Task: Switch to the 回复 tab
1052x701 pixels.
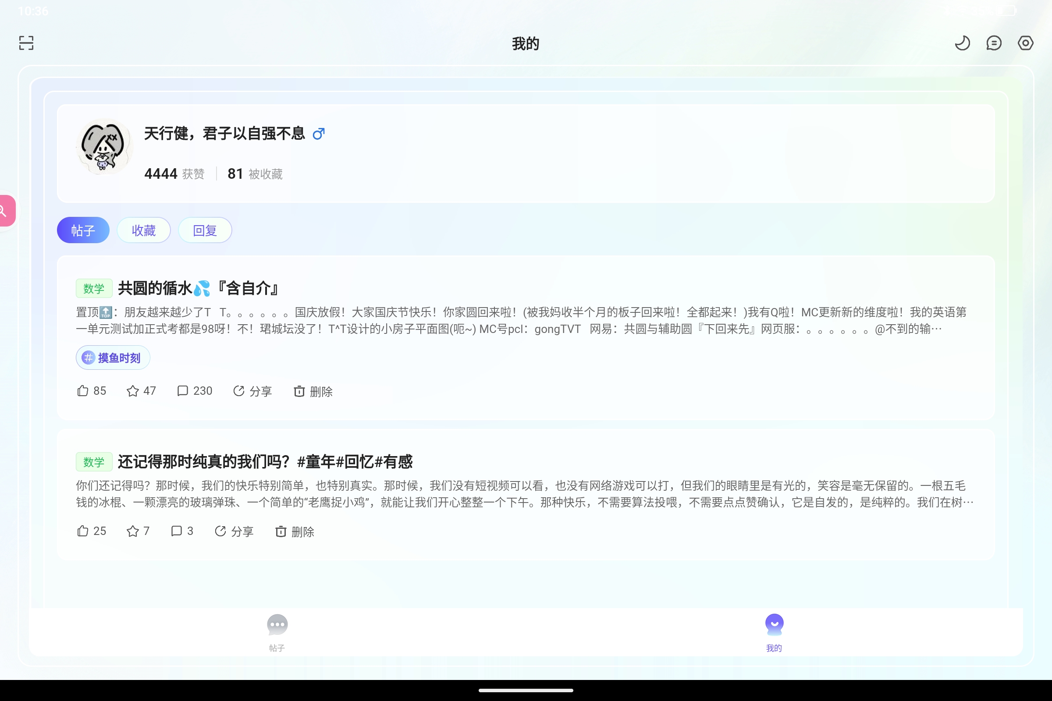Action: [x=205, y=230]
